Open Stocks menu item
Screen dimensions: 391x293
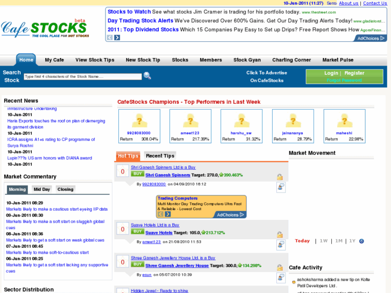180,60
